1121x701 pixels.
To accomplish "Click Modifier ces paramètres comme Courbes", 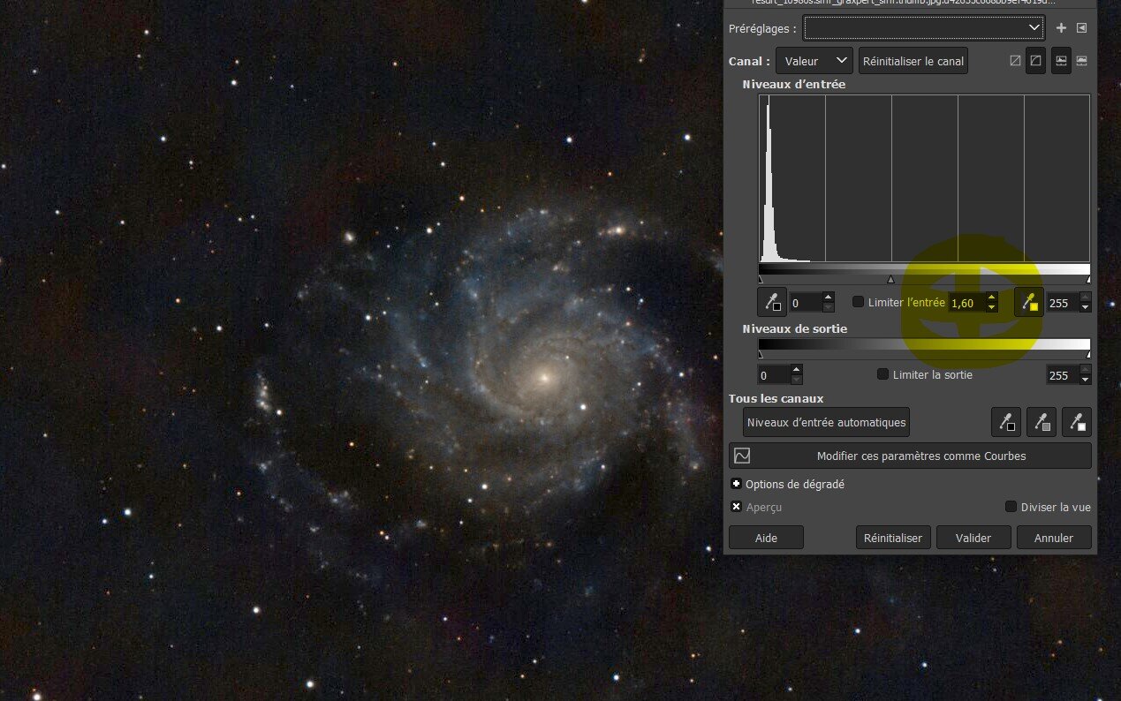I will [x=910, y=456].
